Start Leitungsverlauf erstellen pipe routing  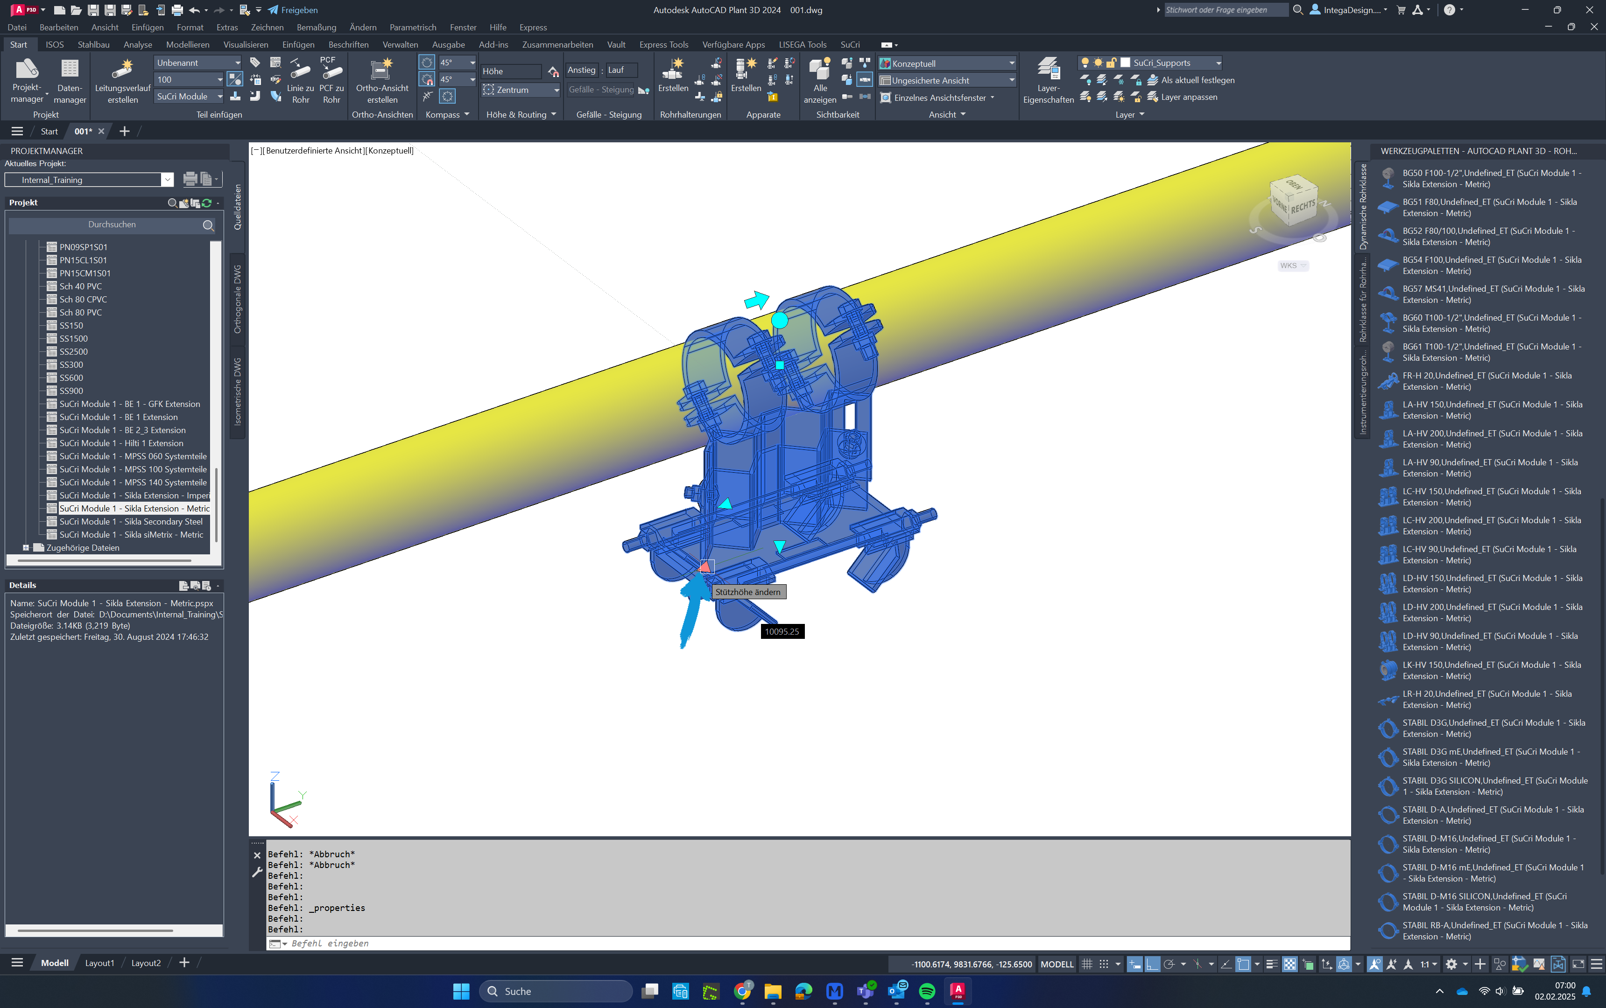coord(123,80)
